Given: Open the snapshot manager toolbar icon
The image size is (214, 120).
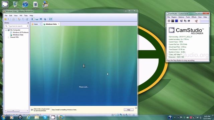Looking at the screenshot, I should (27, 19).
